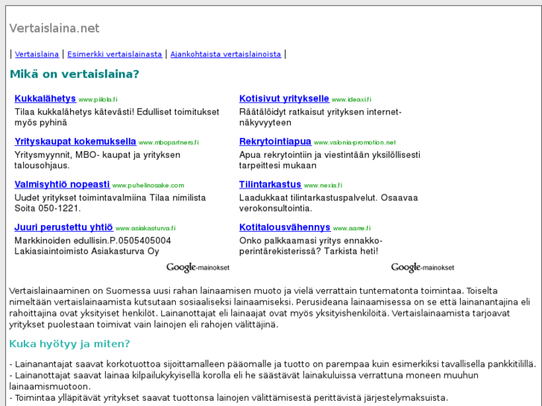This screenshot has width=542, height=406.
Task: Click the Vertaislaina.net site title
Action: tap(54, 28)
